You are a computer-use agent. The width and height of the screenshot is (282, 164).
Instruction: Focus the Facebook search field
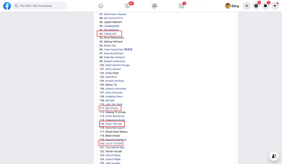pos(40,6)
